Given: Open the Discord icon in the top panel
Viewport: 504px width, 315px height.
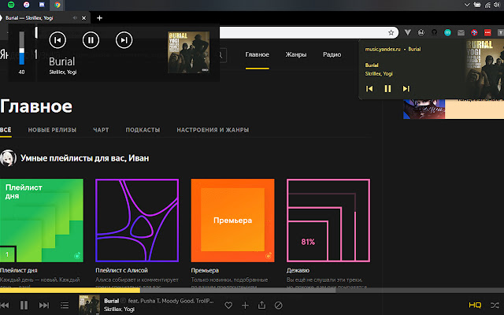Looking at the screenshot, I should pos(42,5).
